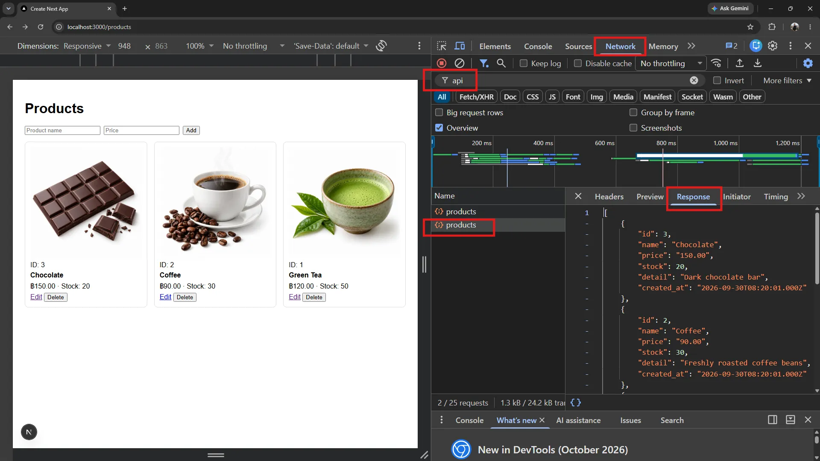Enable Keep log checkbox
The image size is (820, 461).
[524, 63]
